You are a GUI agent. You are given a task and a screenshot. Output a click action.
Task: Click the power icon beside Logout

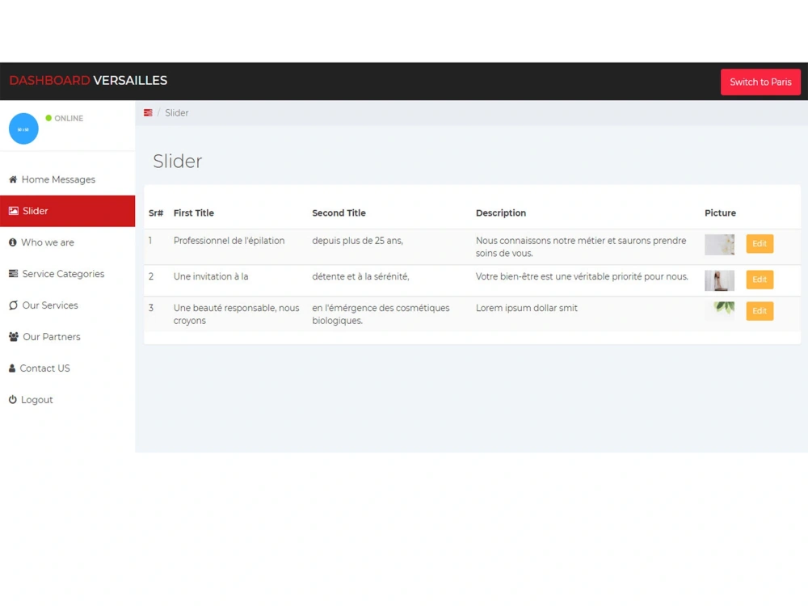12,399
